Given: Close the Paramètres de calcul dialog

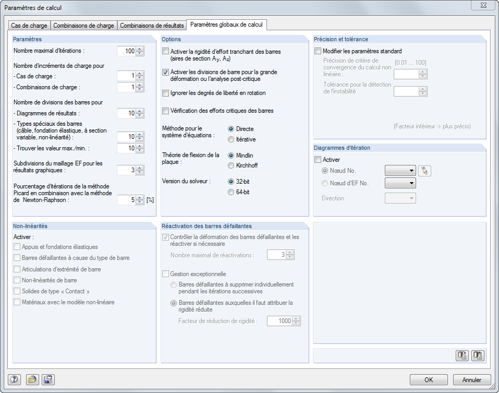Looking at the screenshot, I should click(483, 5).
